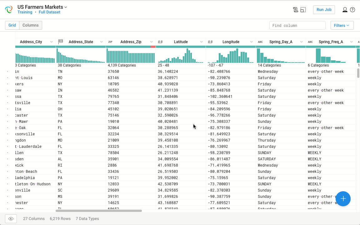Click the ABC type icon on Spring_Freq_A
The width and height of the screenshot is (360, 225).
(310, 42)
